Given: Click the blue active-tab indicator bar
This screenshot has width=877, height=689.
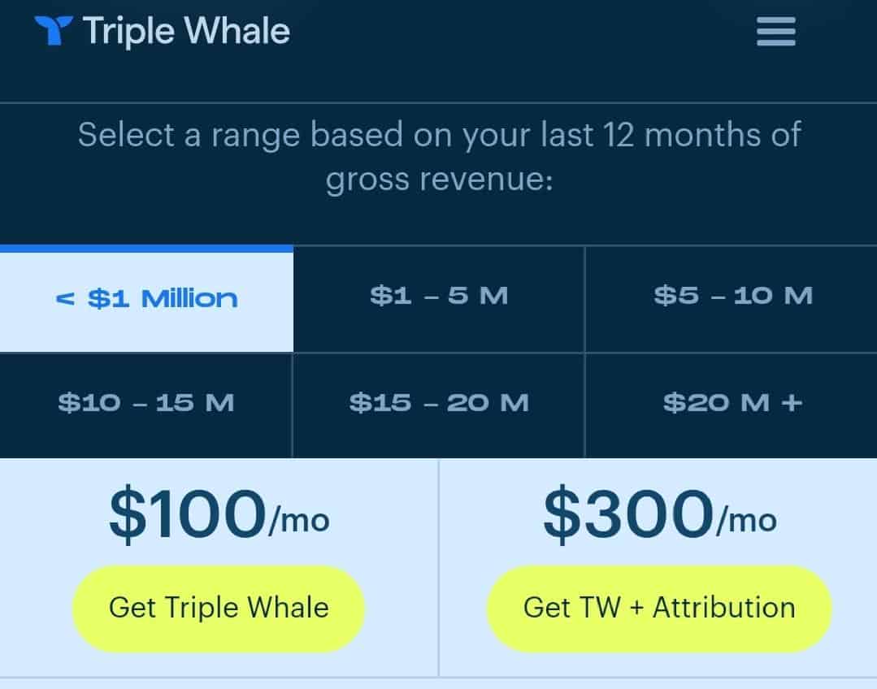Looking at the screenshot, I should pyautogui.click(x=146, y=249).
